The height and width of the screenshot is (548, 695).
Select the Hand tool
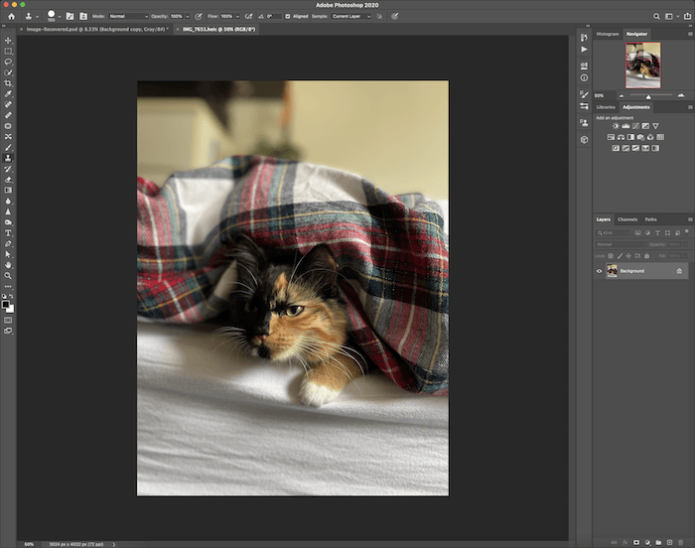[8, 265]
